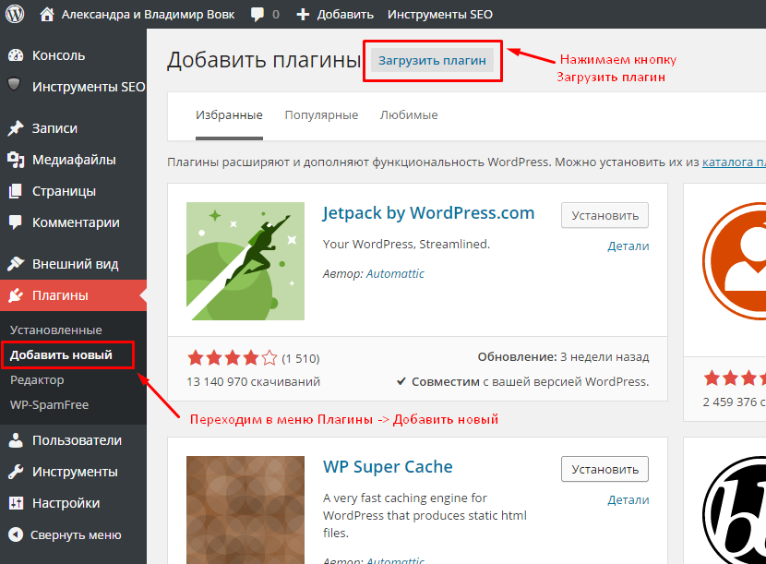Click Jetpack star rating
Screen dimensions: 766x564
click(232, 358)
